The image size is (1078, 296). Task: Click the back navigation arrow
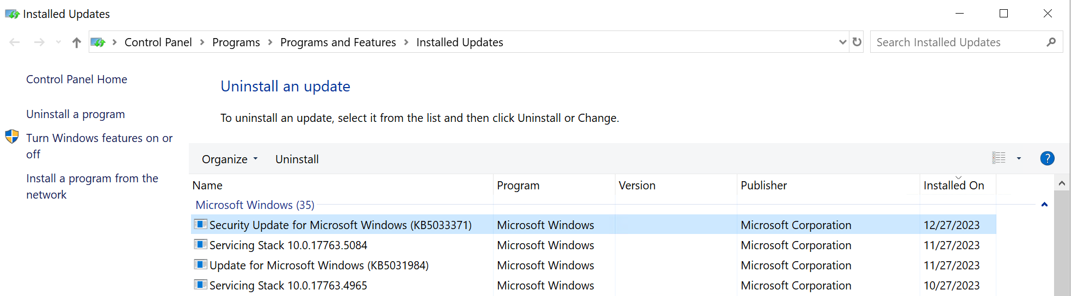[15, 42]
